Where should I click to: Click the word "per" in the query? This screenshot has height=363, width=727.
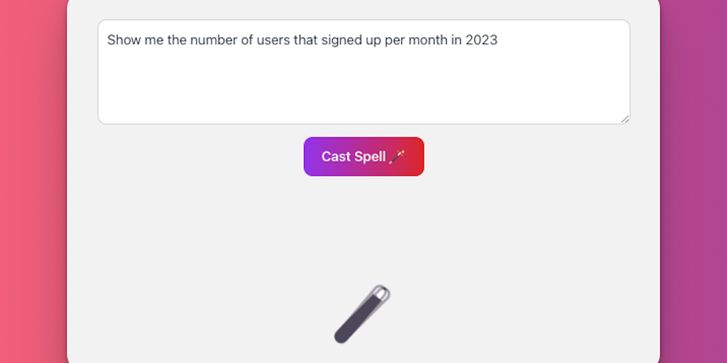(x=394, y=40)
